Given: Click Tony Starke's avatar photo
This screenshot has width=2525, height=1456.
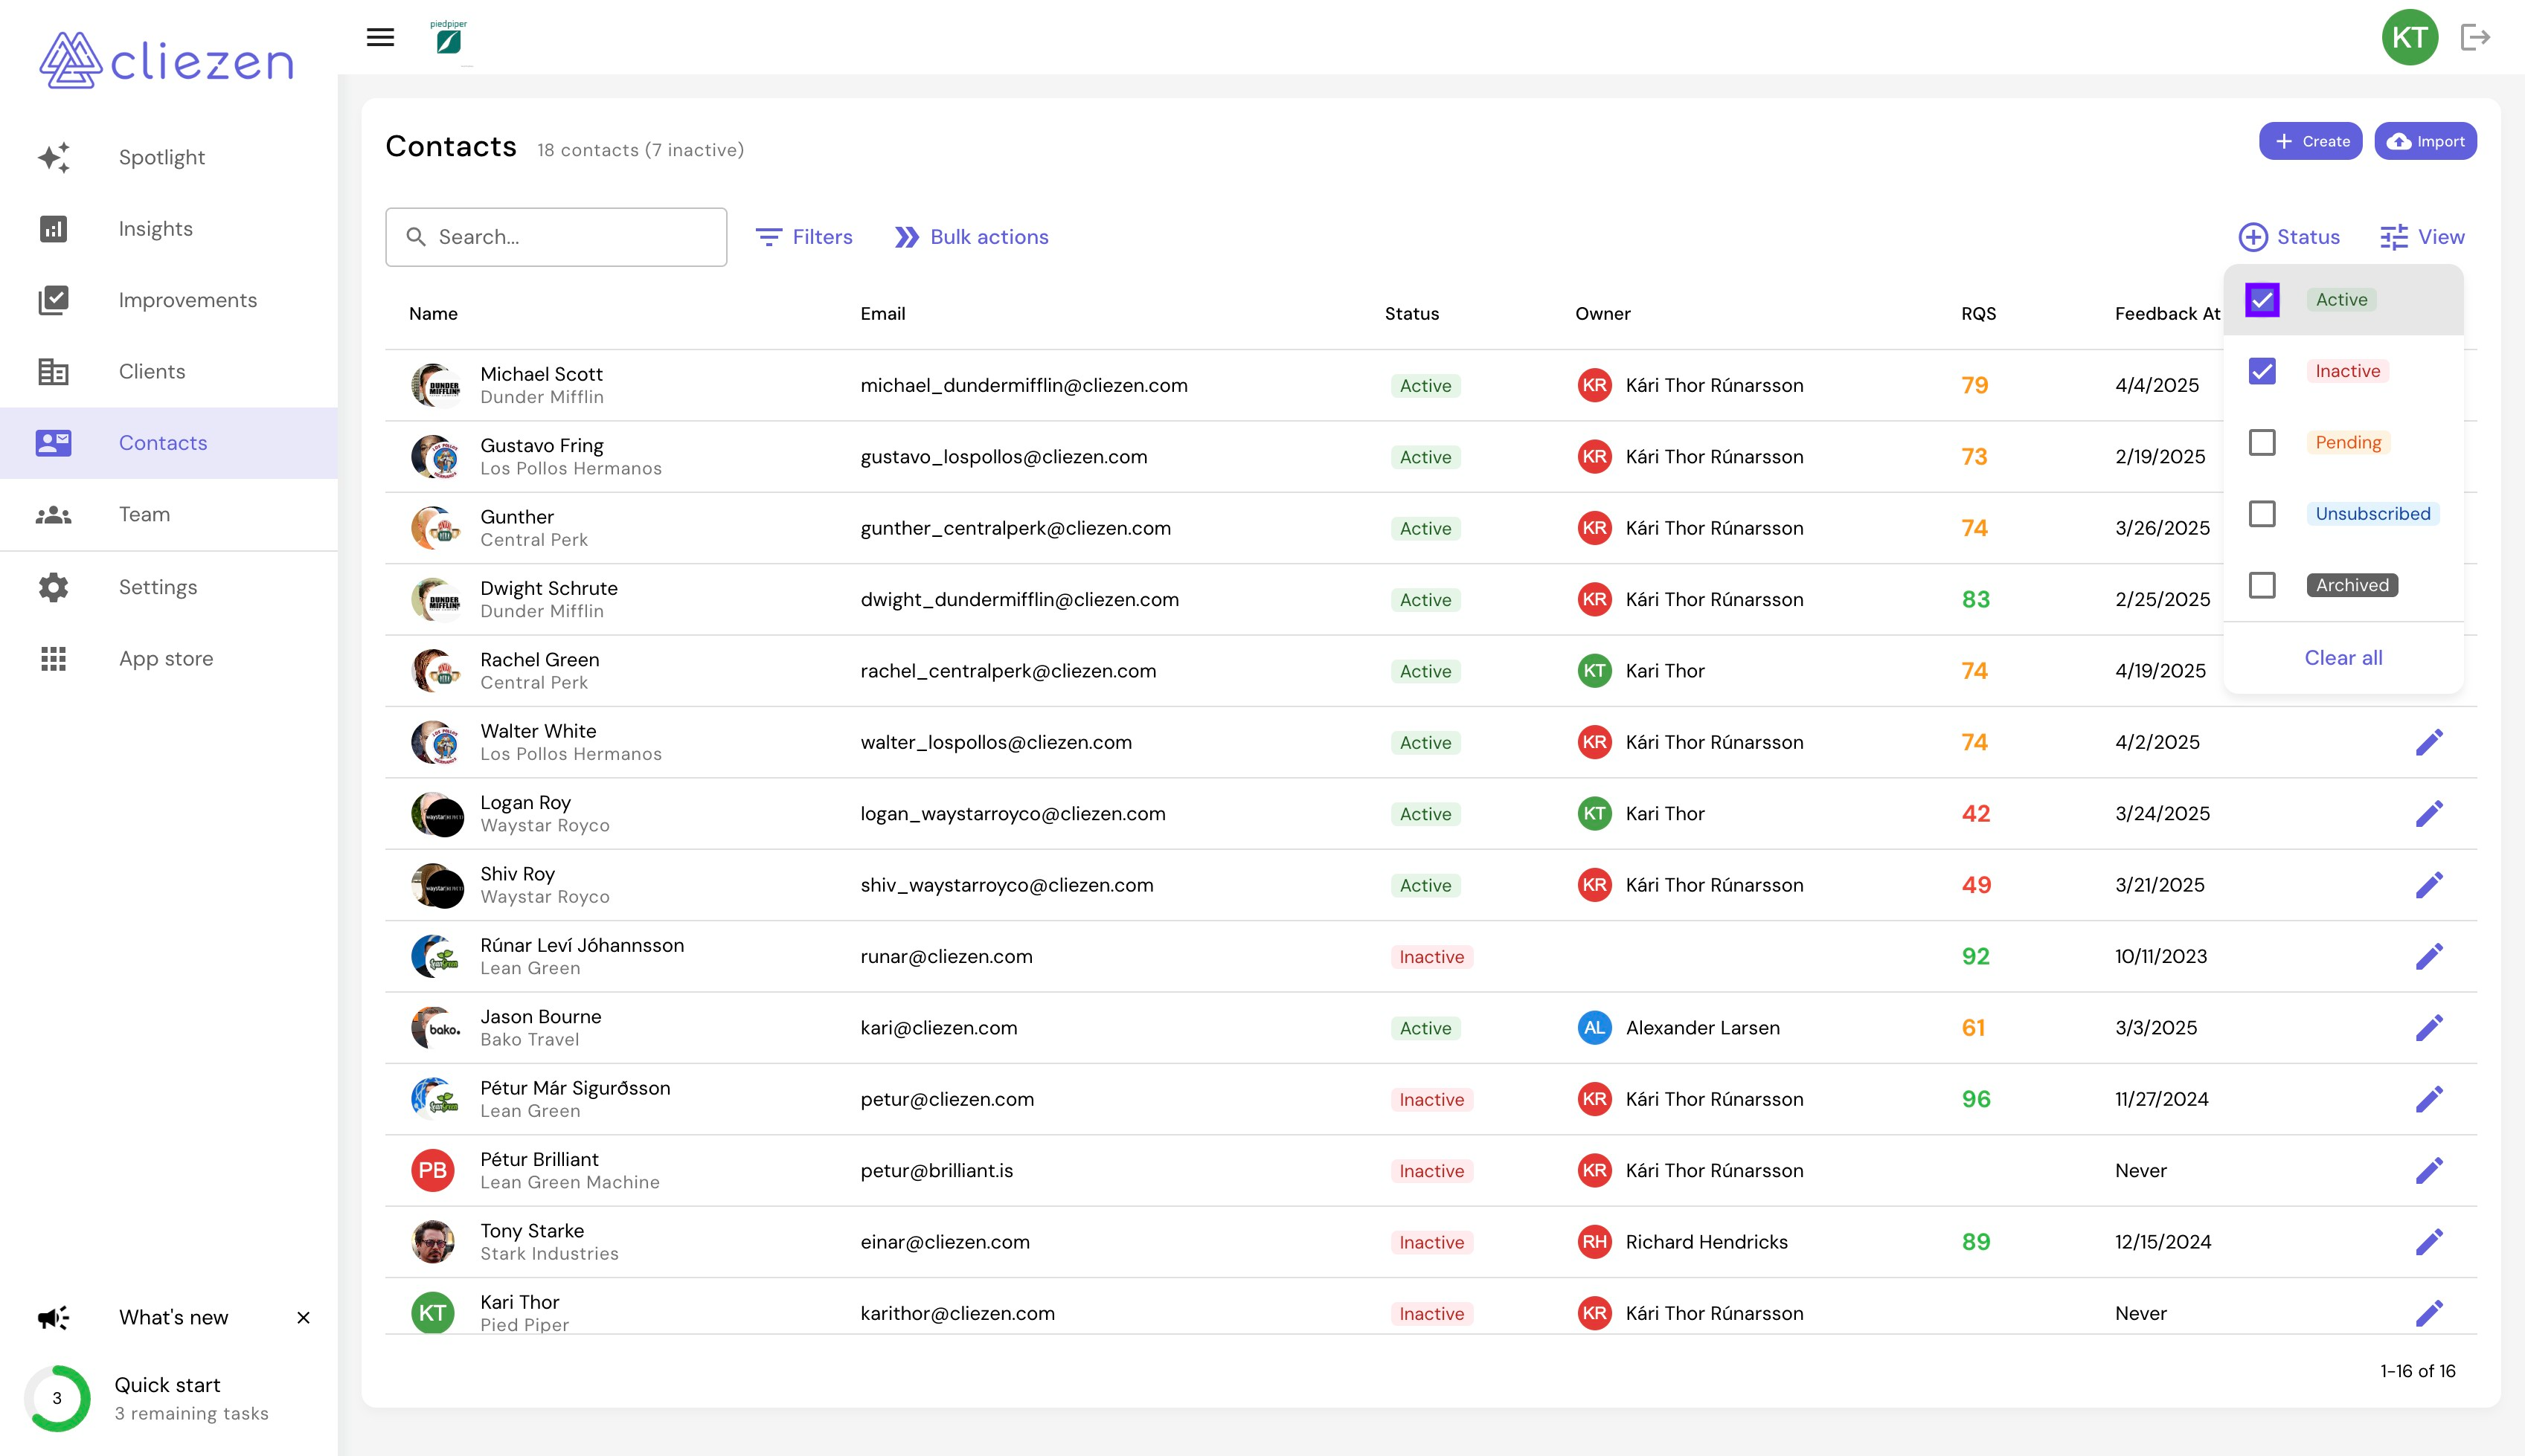Looking at the screenshot, I should click(x=433, y=1242).
